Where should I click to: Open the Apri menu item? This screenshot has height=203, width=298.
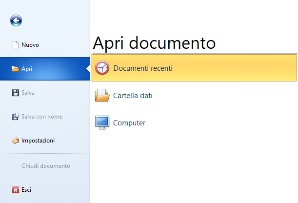coord(45,69)
